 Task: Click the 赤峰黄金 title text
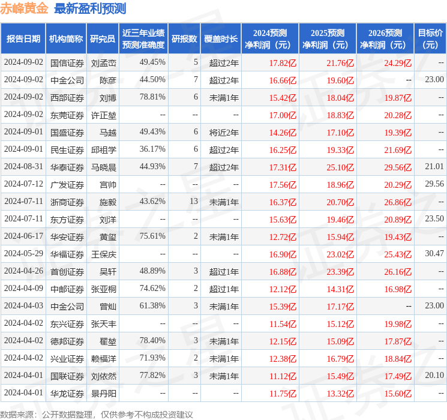tap(25, 8)
